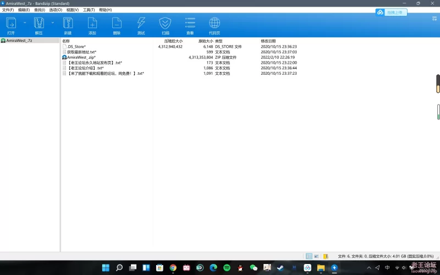Show hidden system tray icons chevron
This screenshot has height=275, width=440.
click(x=369, y=268)
